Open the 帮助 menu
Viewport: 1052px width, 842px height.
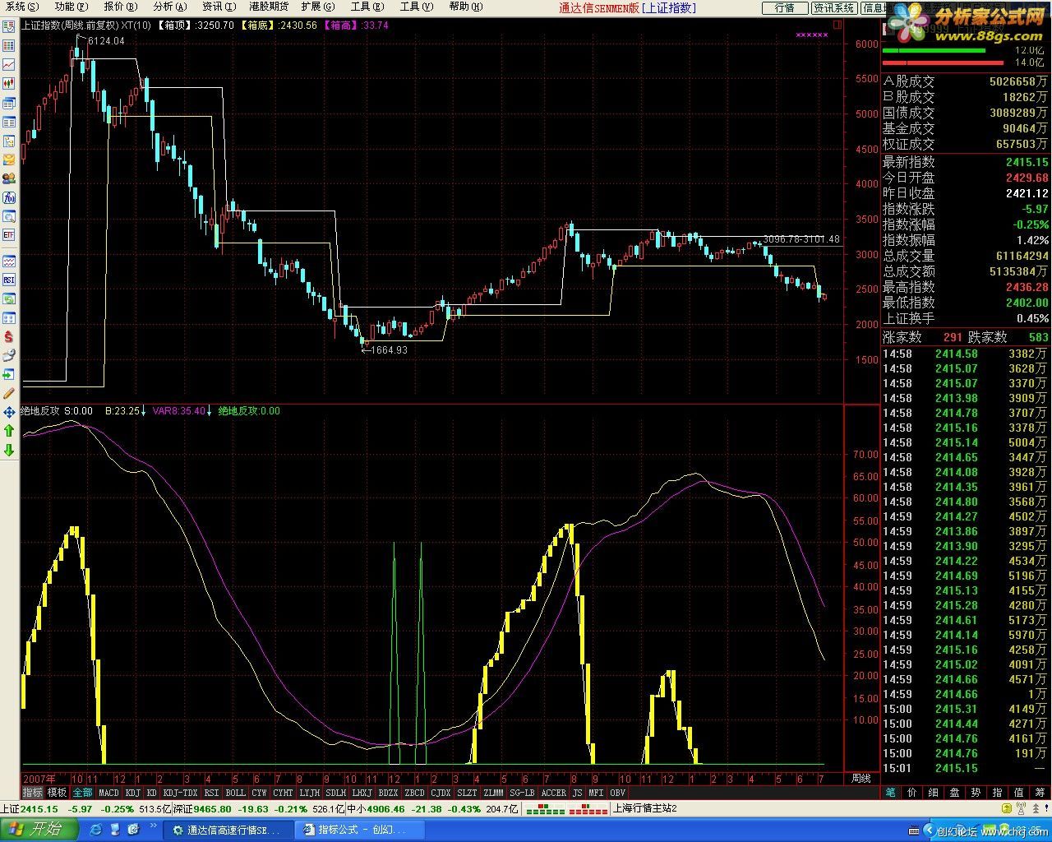pyautogui.click(x=465, y=7)
